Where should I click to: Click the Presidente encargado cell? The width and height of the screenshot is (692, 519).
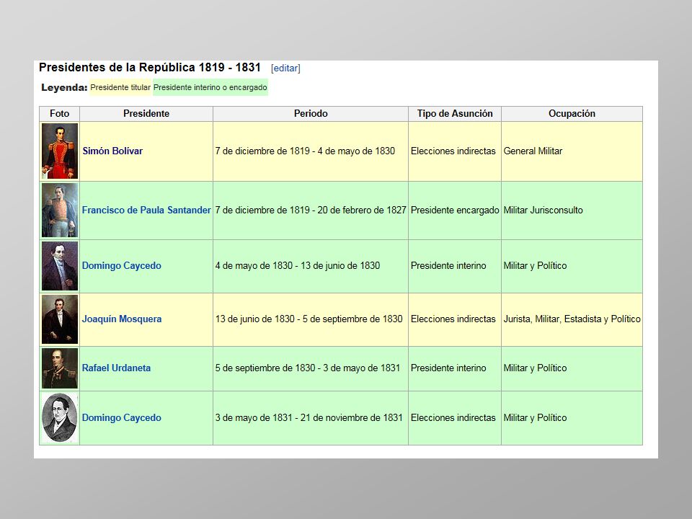coord(455,210)
